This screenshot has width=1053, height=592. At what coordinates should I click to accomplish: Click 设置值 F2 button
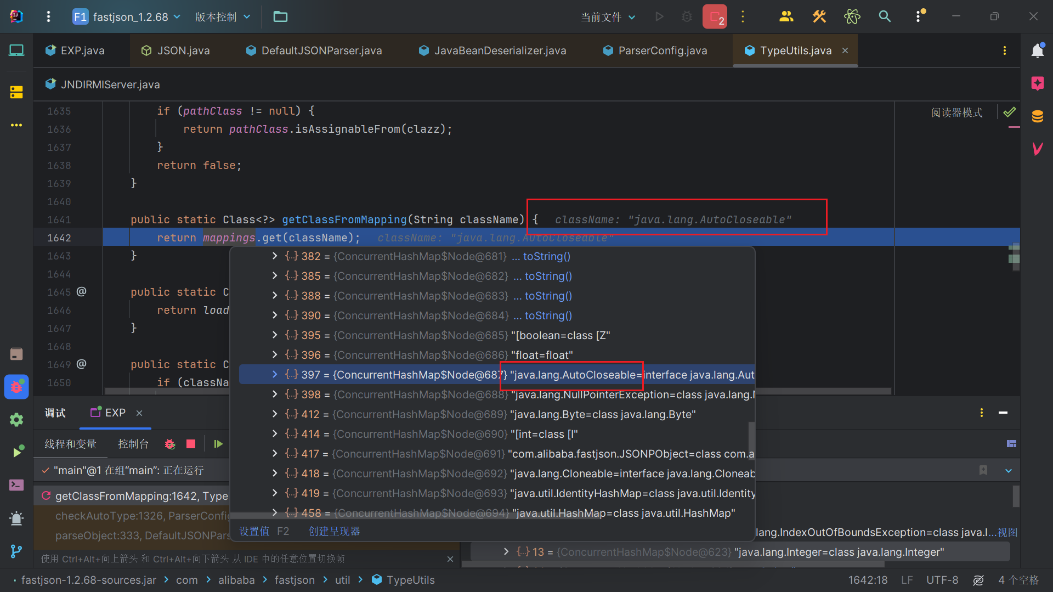[264, 531]
